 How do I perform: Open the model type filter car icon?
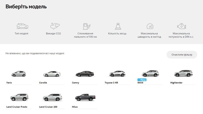coord(22,26)
